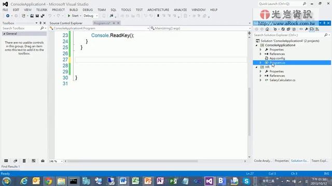Screen dimensions: 332x186
Task: Select Properties under the HR project
Action: point(276,71)
